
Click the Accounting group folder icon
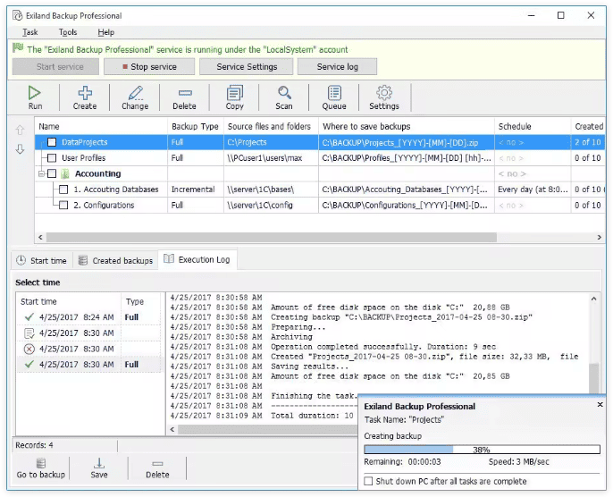[66, 173]
